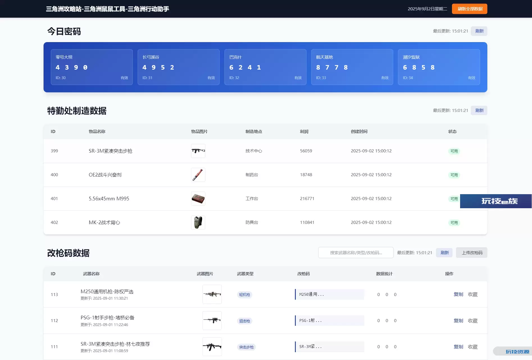Refresh the 改枪码数据 section
The height and width of the screenshot is (360, 532).
click(444, 253)
